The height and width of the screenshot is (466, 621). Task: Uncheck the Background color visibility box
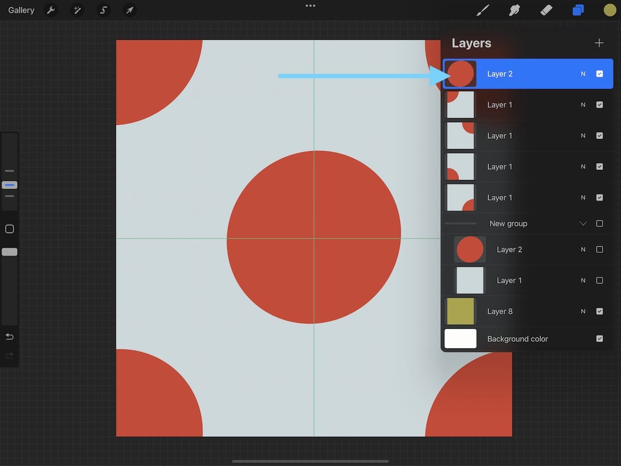click(599, 339)
